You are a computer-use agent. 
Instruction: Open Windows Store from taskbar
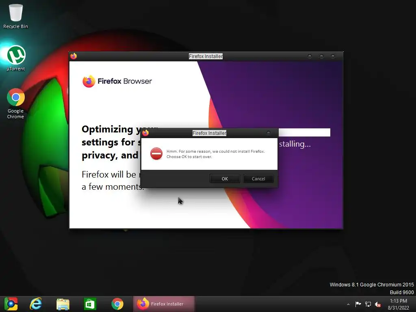[x=90, y=304]
